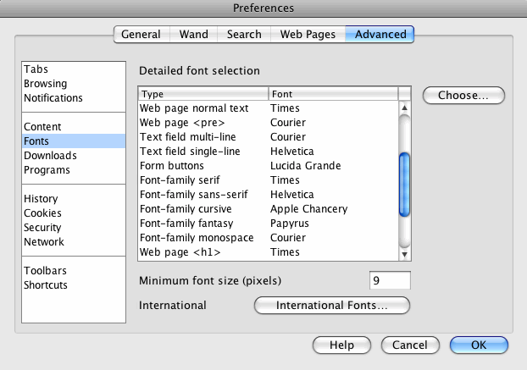
Task: Select Cookies in the sidebar
Action: click(x=74, y=213)
